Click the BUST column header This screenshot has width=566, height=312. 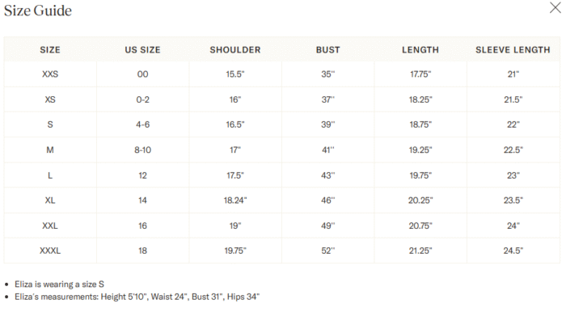[328, 50]
